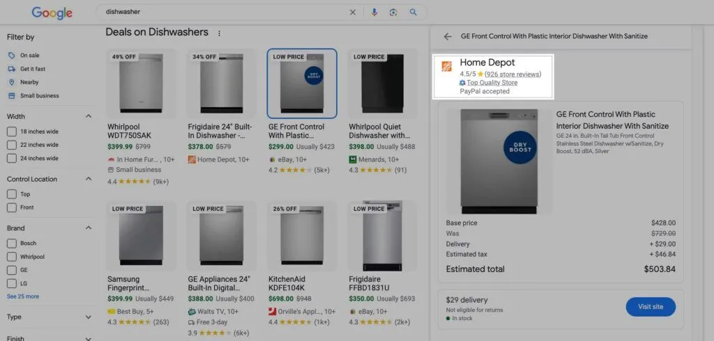The width and height of the screenshot is (714, 341).
Task: Go back using the arrow in product panel
Action: 448,36
